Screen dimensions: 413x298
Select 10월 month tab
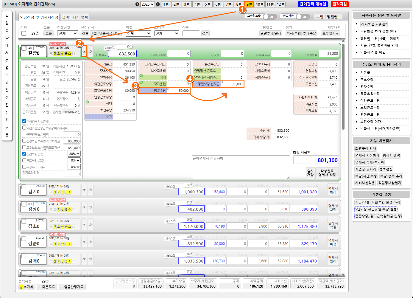click(x=260, y=4)
